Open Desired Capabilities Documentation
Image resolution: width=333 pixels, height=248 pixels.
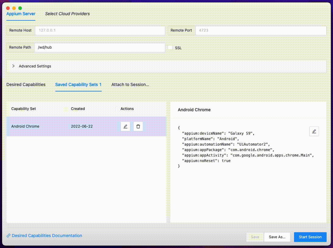(47, 236)
